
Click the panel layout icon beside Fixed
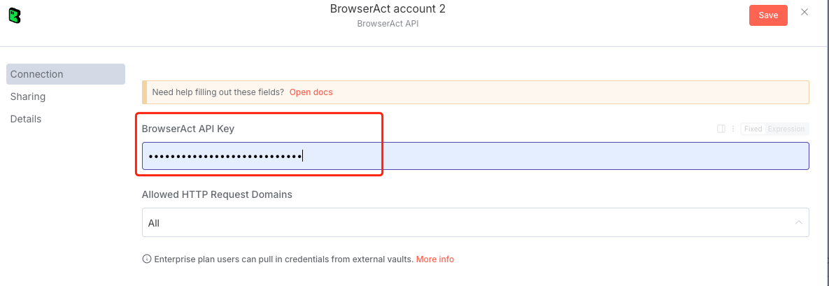[x=721, y=129]
